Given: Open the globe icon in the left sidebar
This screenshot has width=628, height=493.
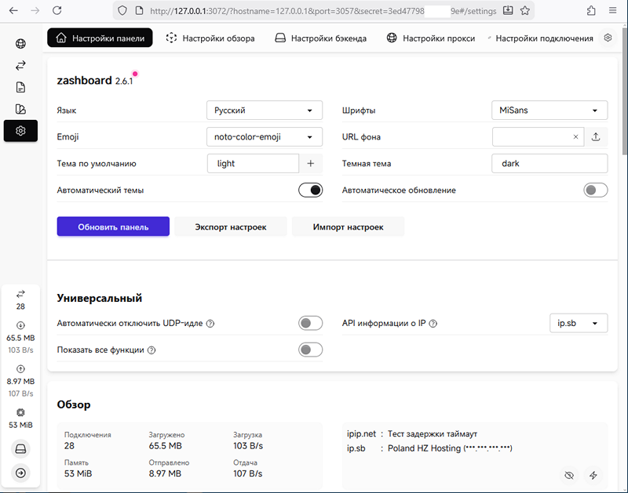Looking at the screenshot, I should tap(20, 44).
